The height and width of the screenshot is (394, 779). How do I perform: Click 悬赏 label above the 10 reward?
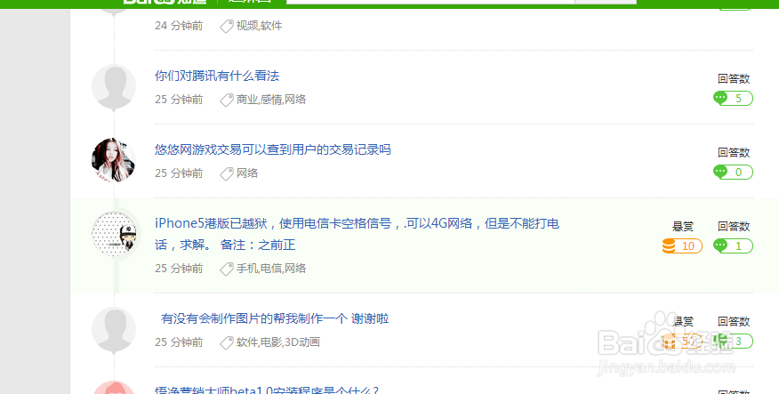click(683, 227)
